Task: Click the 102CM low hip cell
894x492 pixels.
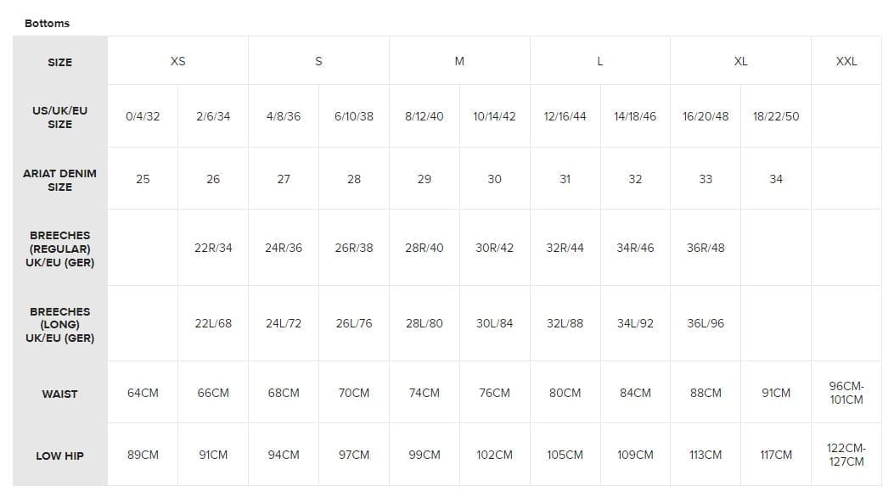Action: [495, 455]
